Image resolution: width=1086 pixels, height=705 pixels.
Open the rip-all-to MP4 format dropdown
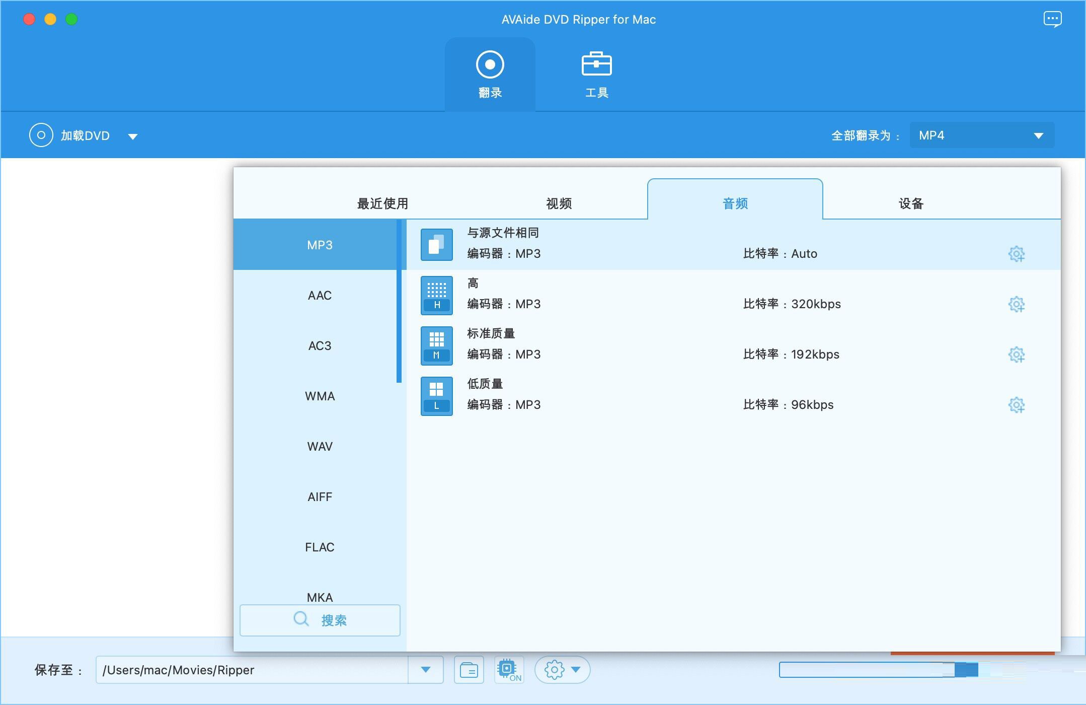click(x=981, y=135)
